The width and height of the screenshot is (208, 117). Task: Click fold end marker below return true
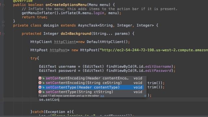tap(3, 21)
